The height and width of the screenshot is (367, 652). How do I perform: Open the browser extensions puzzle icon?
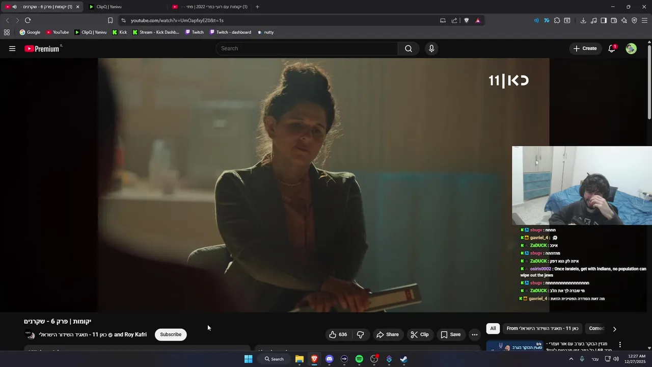(x=557, y=20)
